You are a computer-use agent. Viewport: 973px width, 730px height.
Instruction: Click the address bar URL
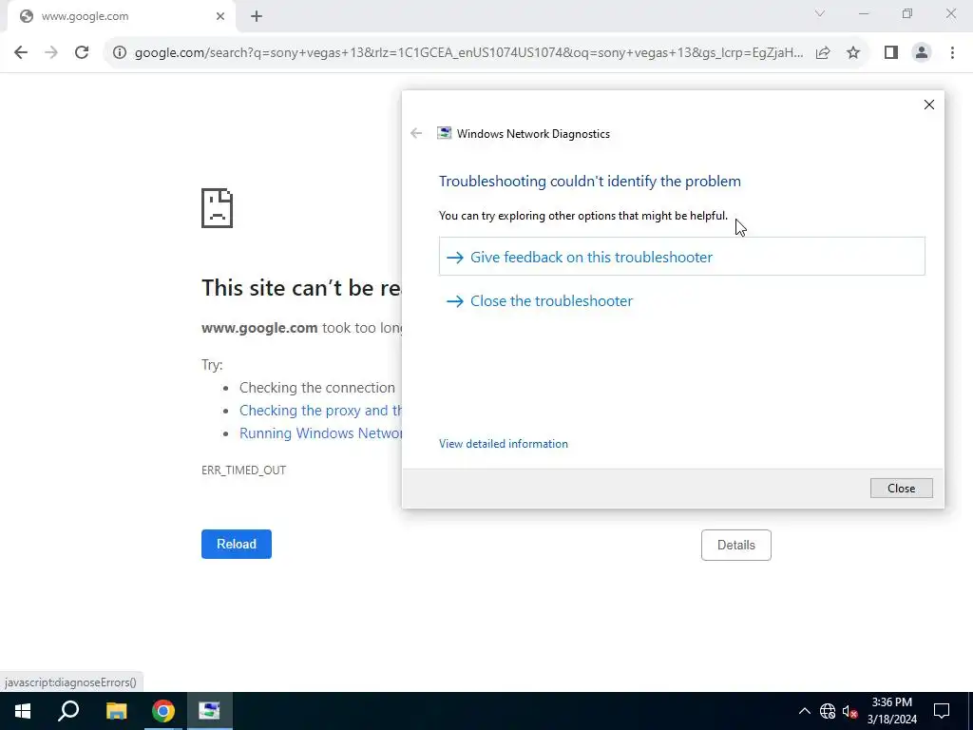click(x=468, y=53)
